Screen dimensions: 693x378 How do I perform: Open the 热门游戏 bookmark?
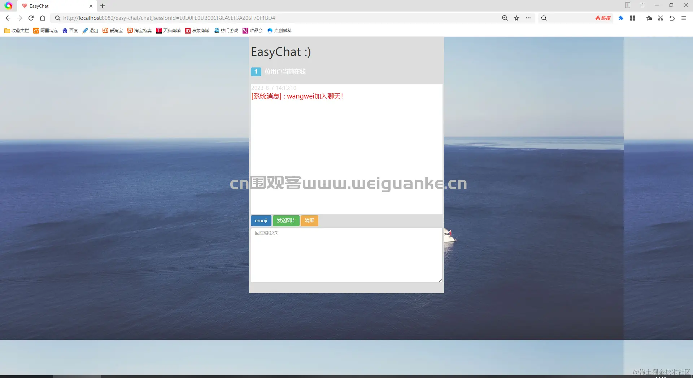click(x=226, y=31)
